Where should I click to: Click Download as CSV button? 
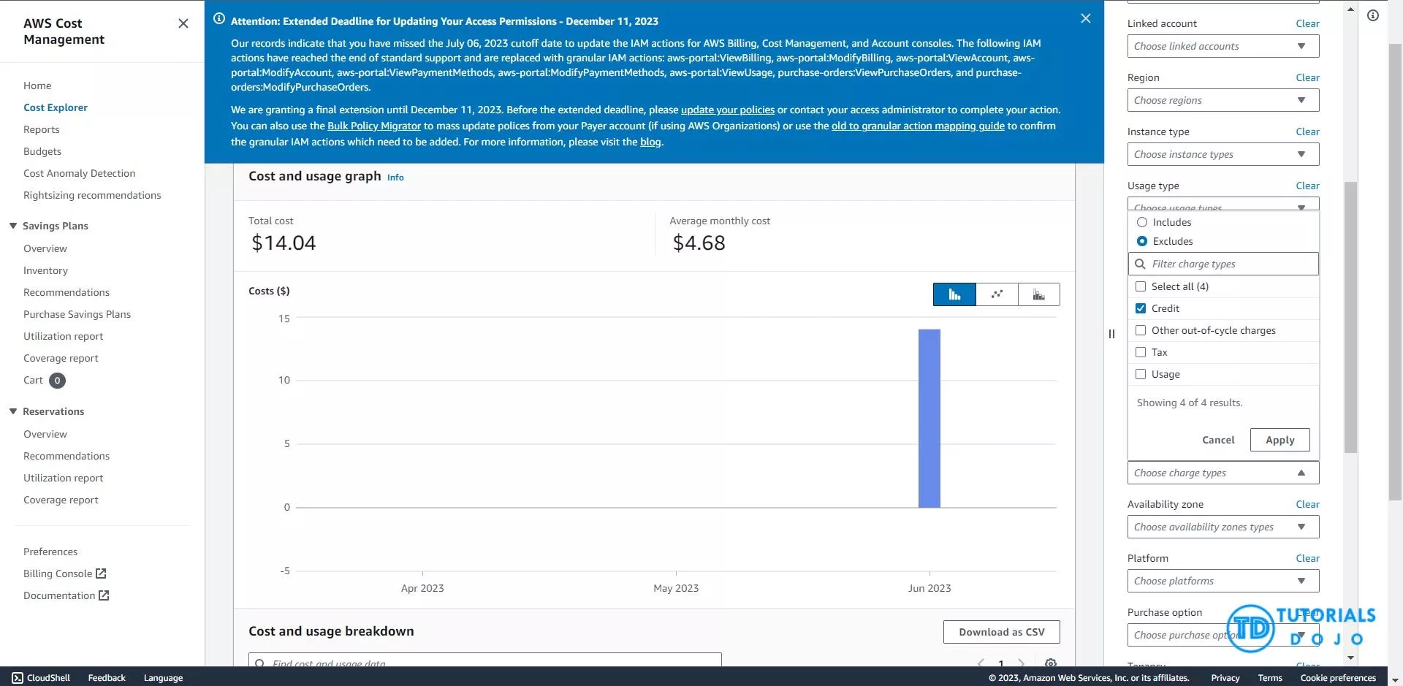coord(1002,632)
